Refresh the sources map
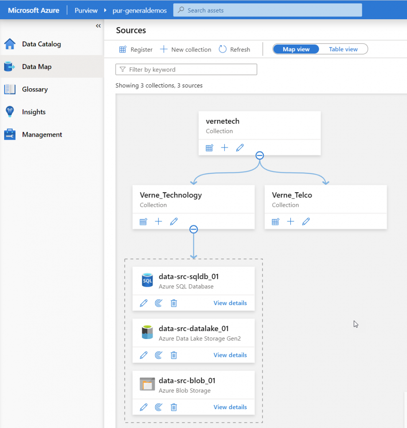Viewport: 407px width, 428px height. pos(234,49)
